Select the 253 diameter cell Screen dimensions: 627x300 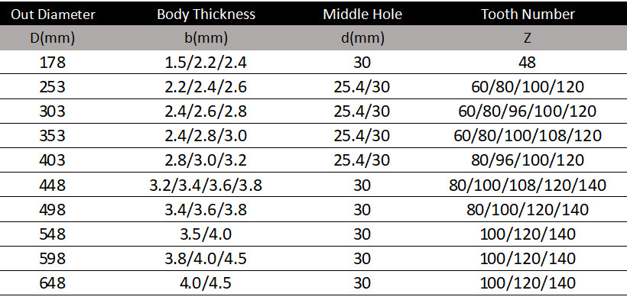53,87
